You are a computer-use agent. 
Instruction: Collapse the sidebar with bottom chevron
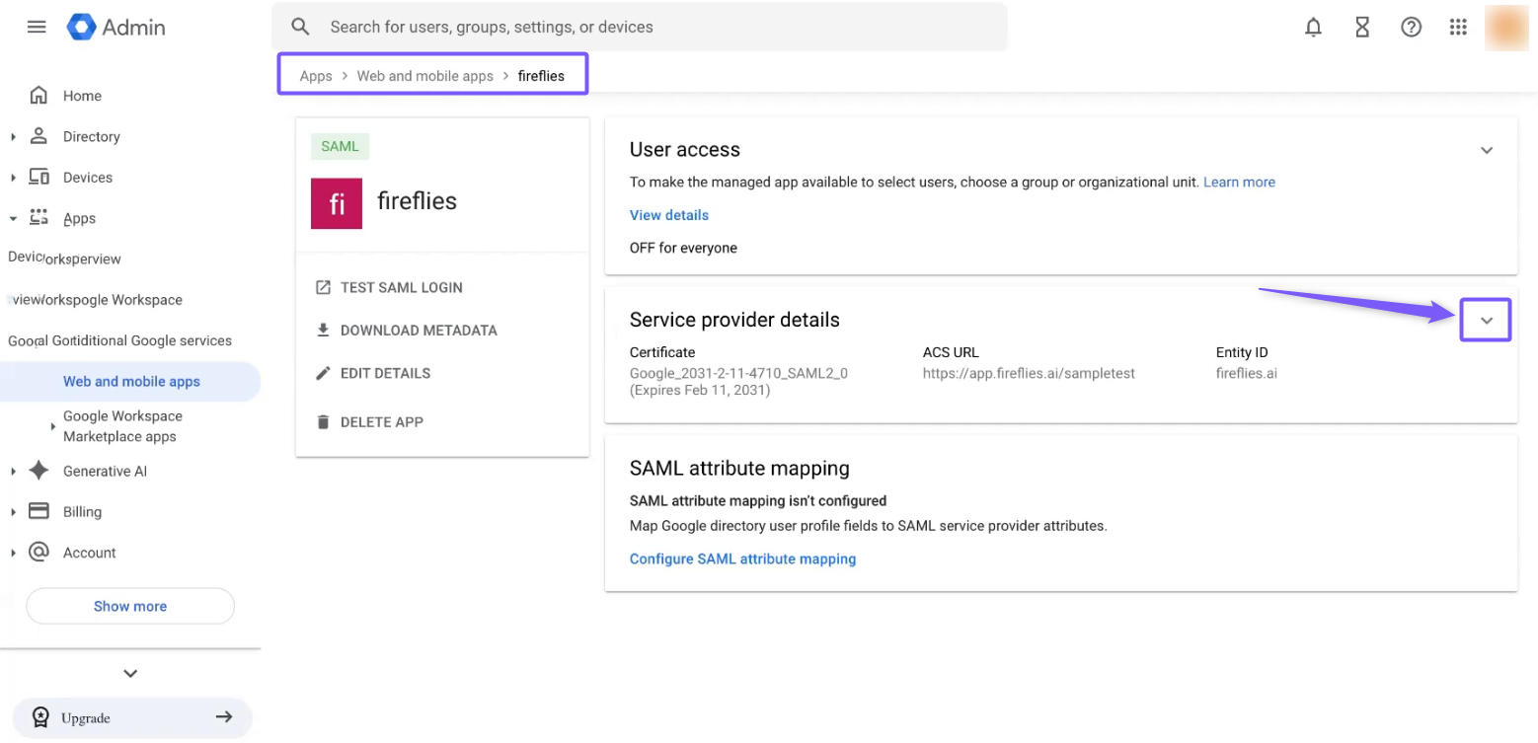point(130,674)
